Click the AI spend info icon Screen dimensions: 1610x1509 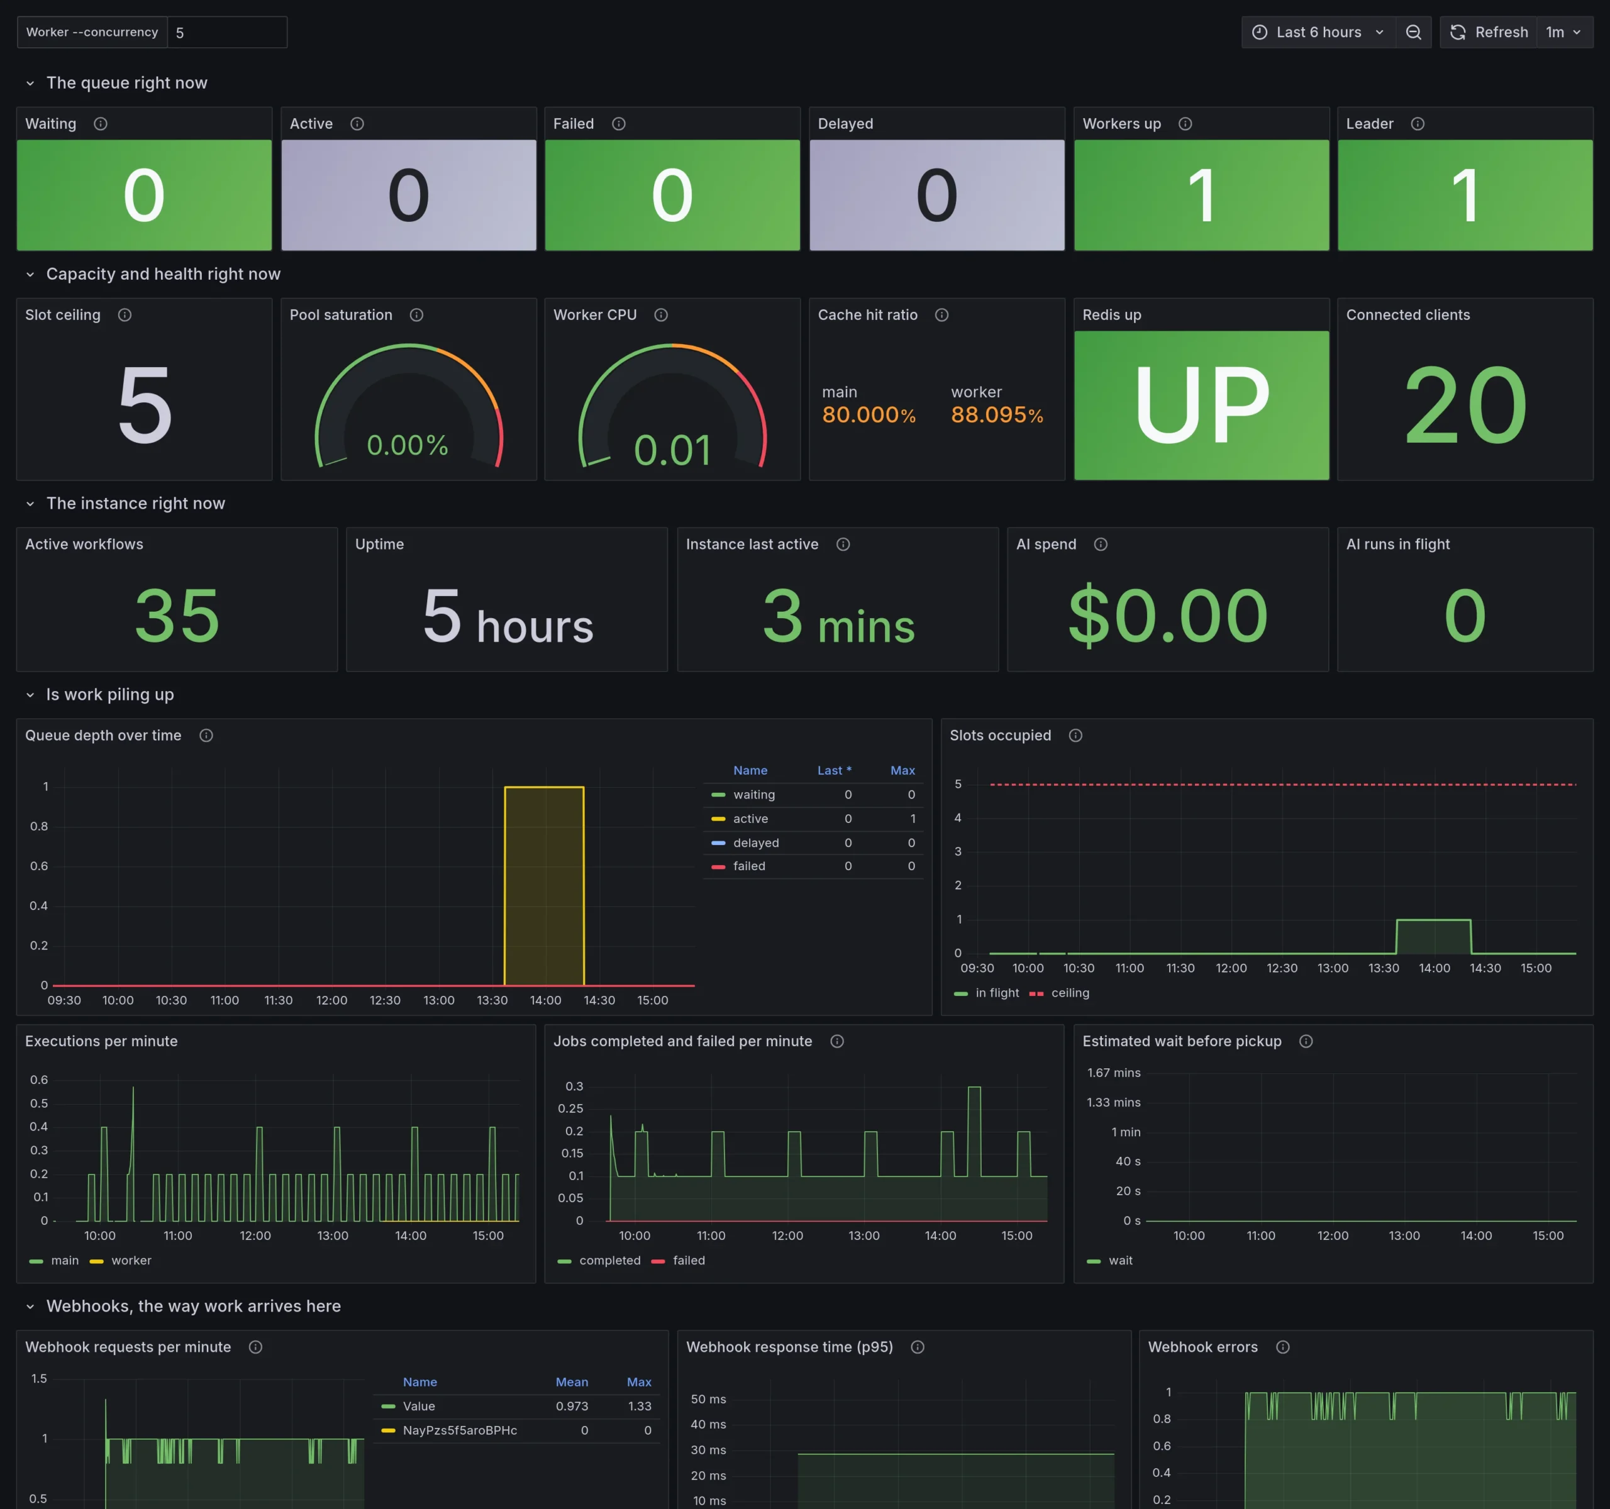point(1101,544)
